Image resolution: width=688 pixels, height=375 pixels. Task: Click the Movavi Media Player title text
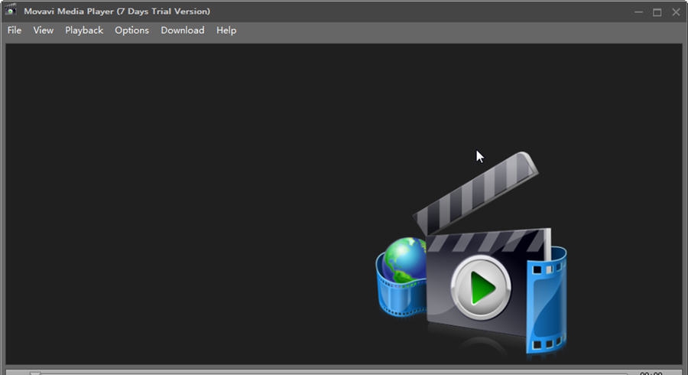tap(117, 11)
